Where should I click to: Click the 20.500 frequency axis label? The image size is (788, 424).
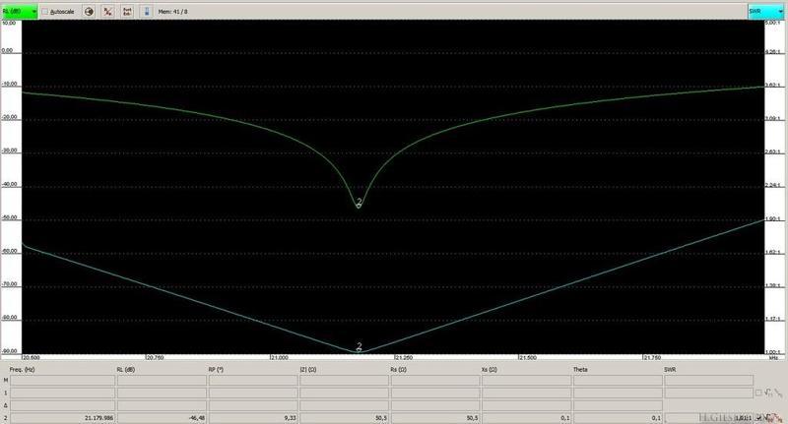[32, 358]
